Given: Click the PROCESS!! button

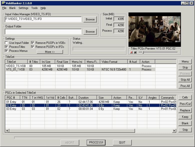Looking at the screenshot, I should (x=96, y=143).
